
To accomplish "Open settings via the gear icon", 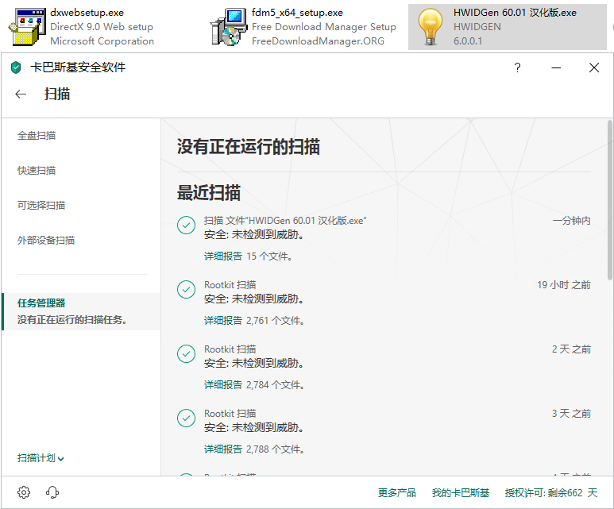I will click(24, 492).
